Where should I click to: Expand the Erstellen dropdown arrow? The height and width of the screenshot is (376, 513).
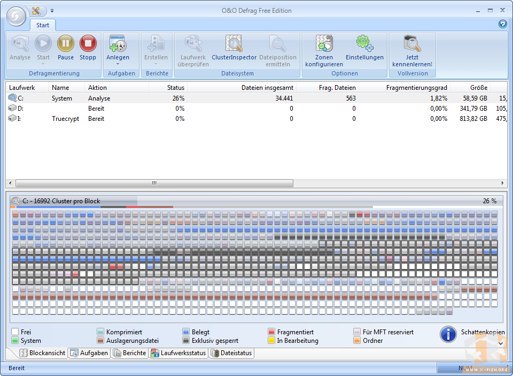[156, 64]
